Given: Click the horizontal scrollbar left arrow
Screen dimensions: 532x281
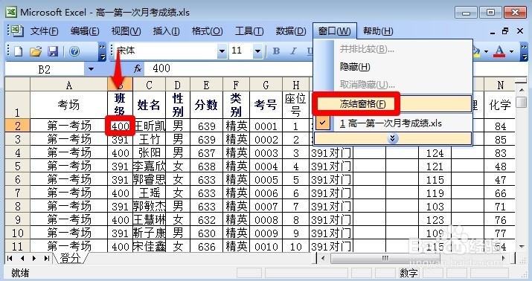Looking at the screenshot, I should click(323, 258).
